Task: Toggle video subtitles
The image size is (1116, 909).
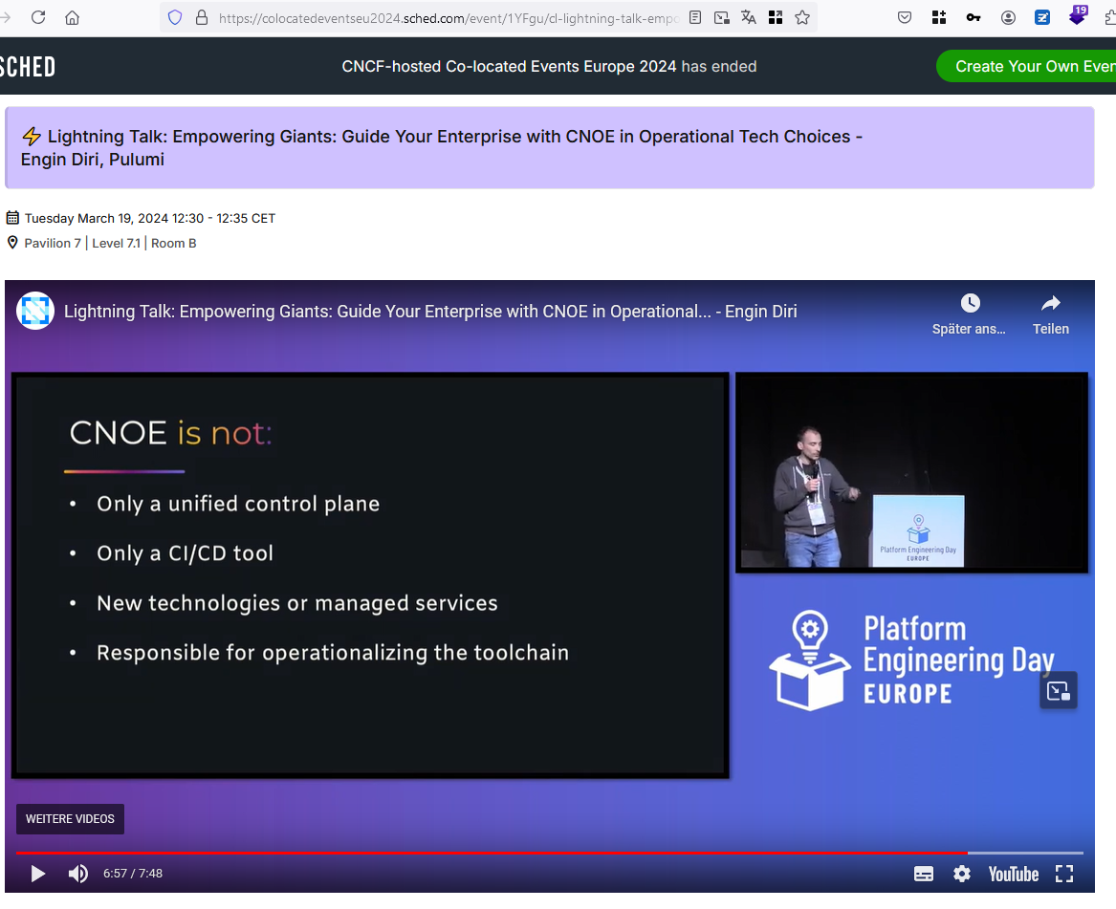Action: [923, 874]
